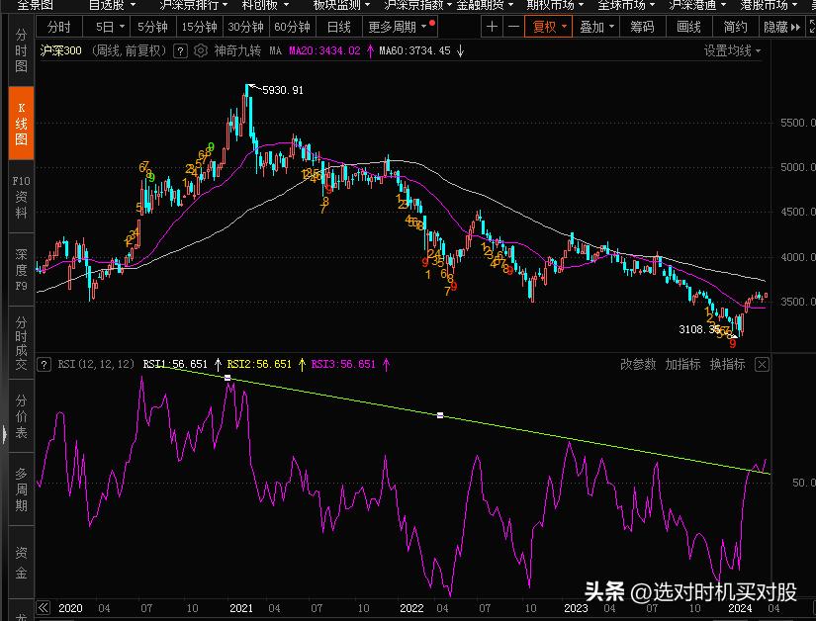This screenshot has width=816, height=621.
Task: Click the 2022 label on time axis
Action: [x=411, y=608]
